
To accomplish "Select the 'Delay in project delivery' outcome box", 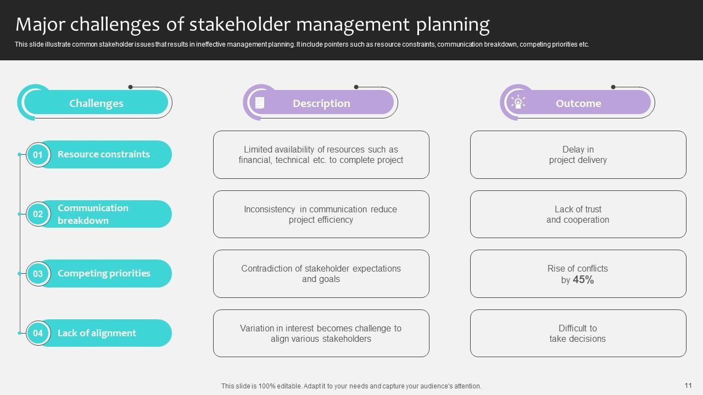I will click(x=578, y=155).
